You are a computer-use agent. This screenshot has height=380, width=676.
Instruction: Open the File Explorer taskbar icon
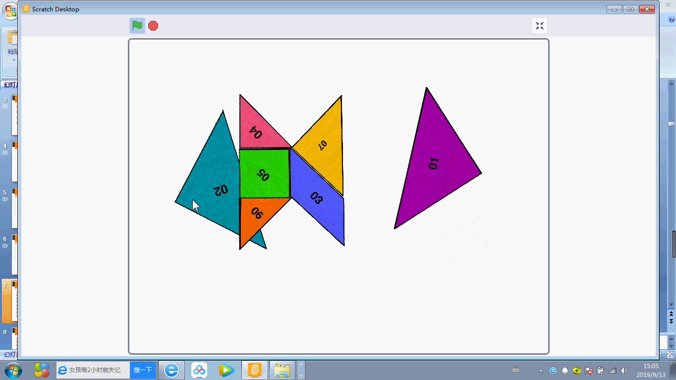pos(282,370)
